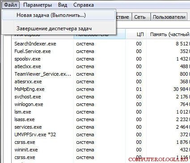Select the SearchIndexer.exe process
This screenshot has height=163, width=190.
click(x=35, y=44)
